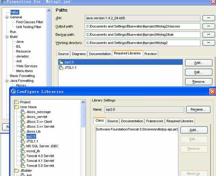Image resolution: width=216 pixels, height=176 pixels.
Task: Click the Jboss_servlet library icon
Action: 23,117
